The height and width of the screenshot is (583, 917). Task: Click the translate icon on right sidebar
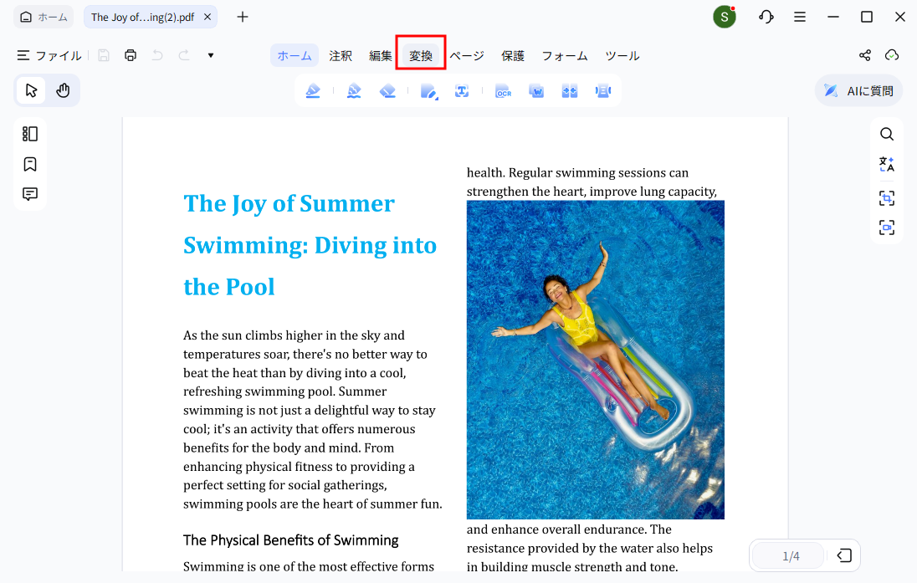pos(887,165)
